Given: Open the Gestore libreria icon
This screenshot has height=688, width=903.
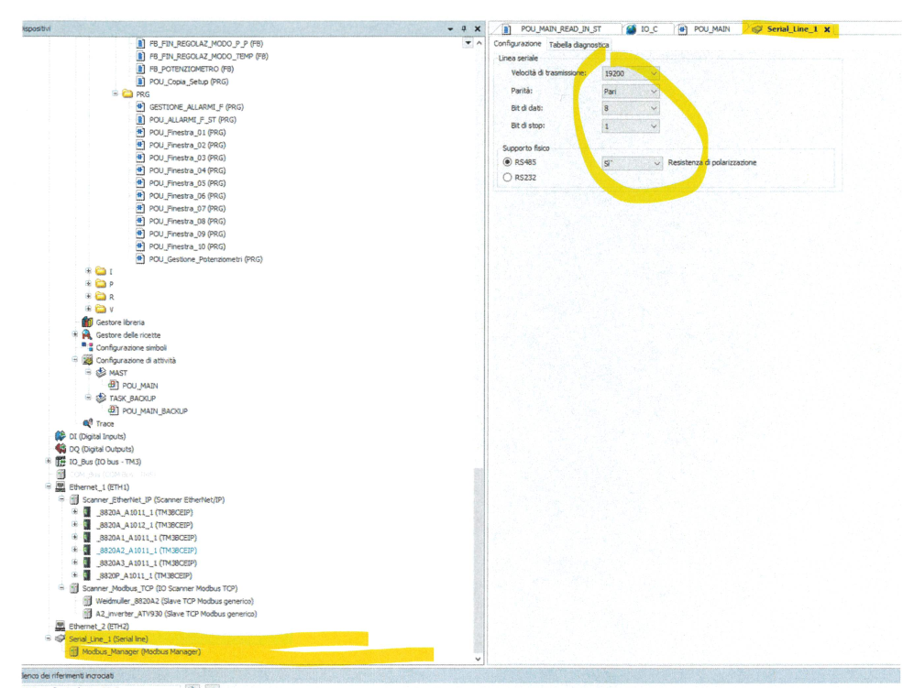Looking at the screenshot, I should pyautogui.click(x=88, y=322).
